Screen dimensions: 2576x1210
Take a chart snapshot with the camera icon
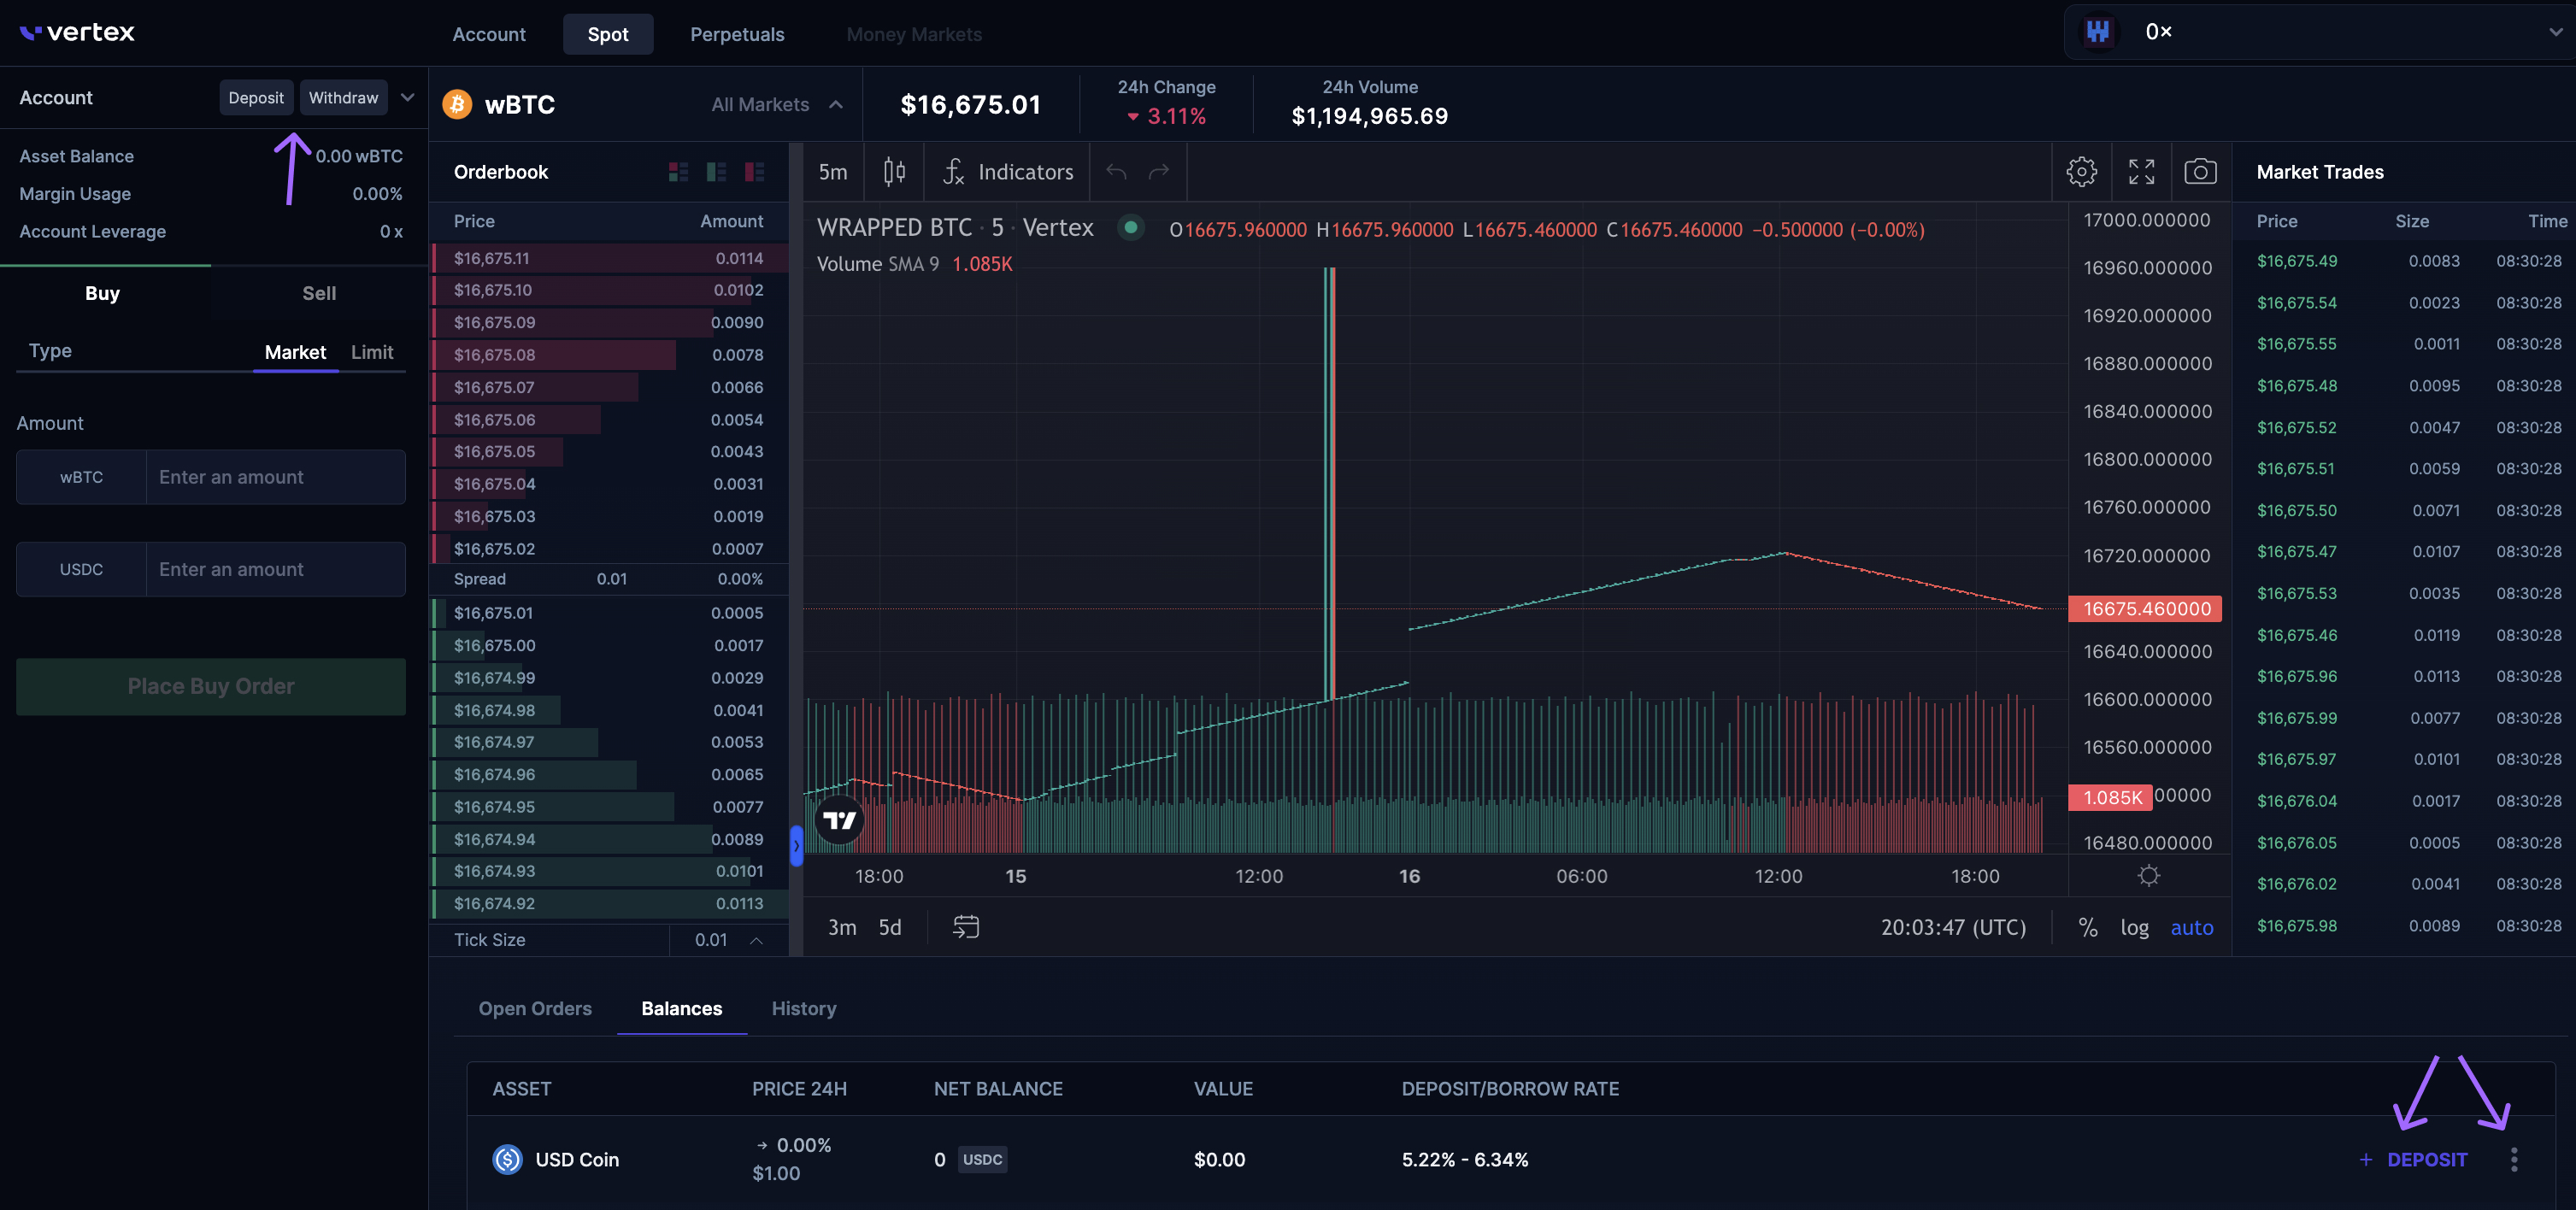[x=2200, y=172]
